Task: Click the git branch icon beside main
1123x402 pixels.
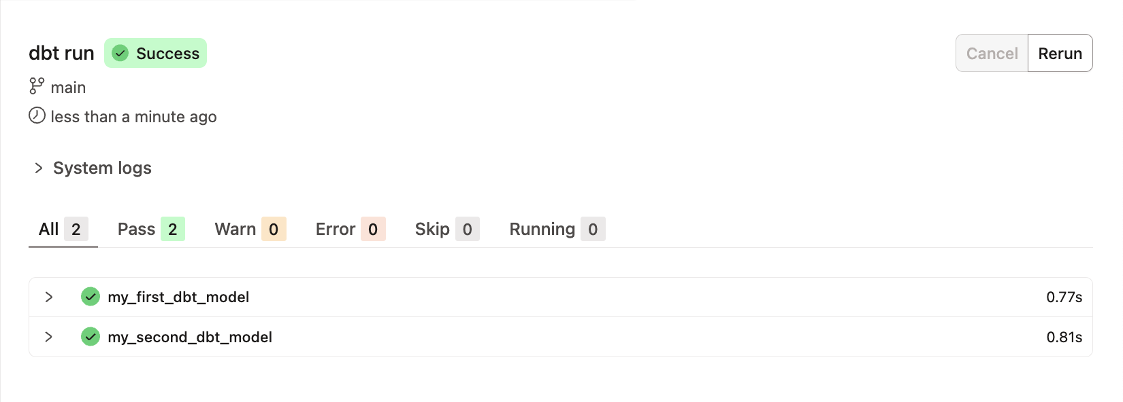Action: click(37, 86)
